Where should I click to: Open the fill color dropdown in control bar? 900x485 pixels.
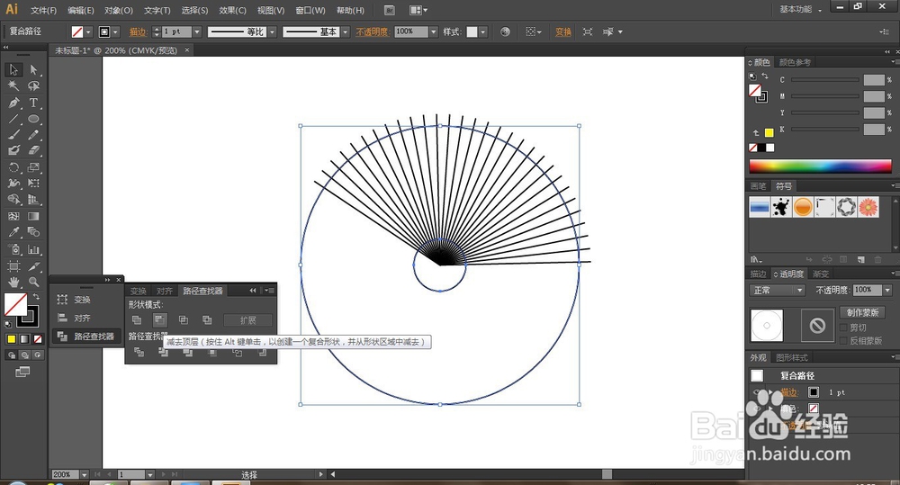click(88, 32)
